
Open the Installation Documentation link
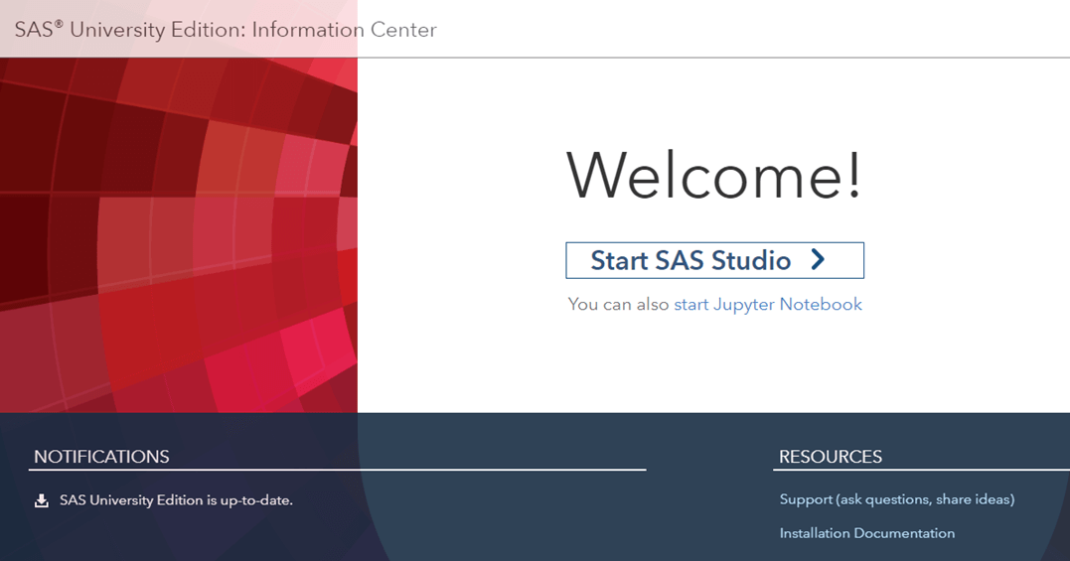(866, 533)
